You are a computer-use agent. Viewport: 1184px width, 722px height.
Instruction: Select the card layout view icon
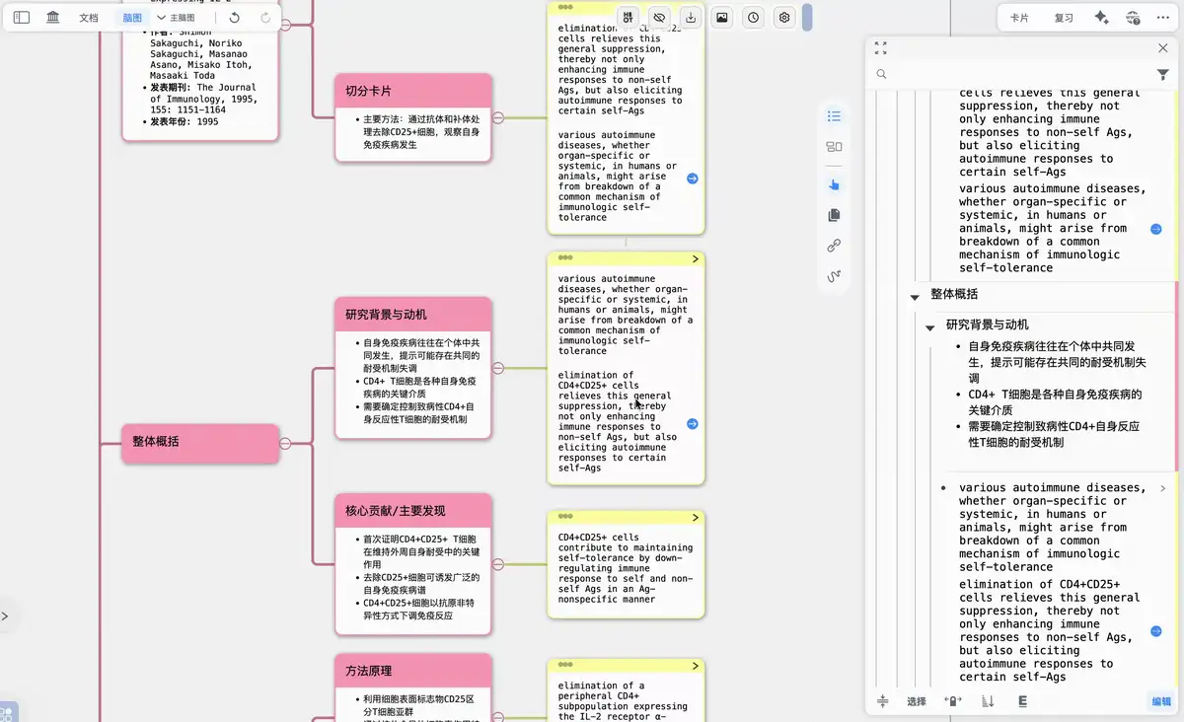pyautogui.click(x=834, y=147)
